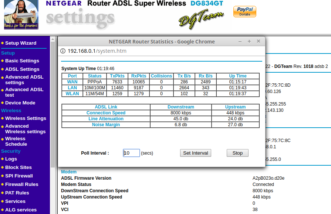Viewport: 331px width, 214px height.
Task: Focus the Poll Interval input field
Action: click(x=131, y=153)
